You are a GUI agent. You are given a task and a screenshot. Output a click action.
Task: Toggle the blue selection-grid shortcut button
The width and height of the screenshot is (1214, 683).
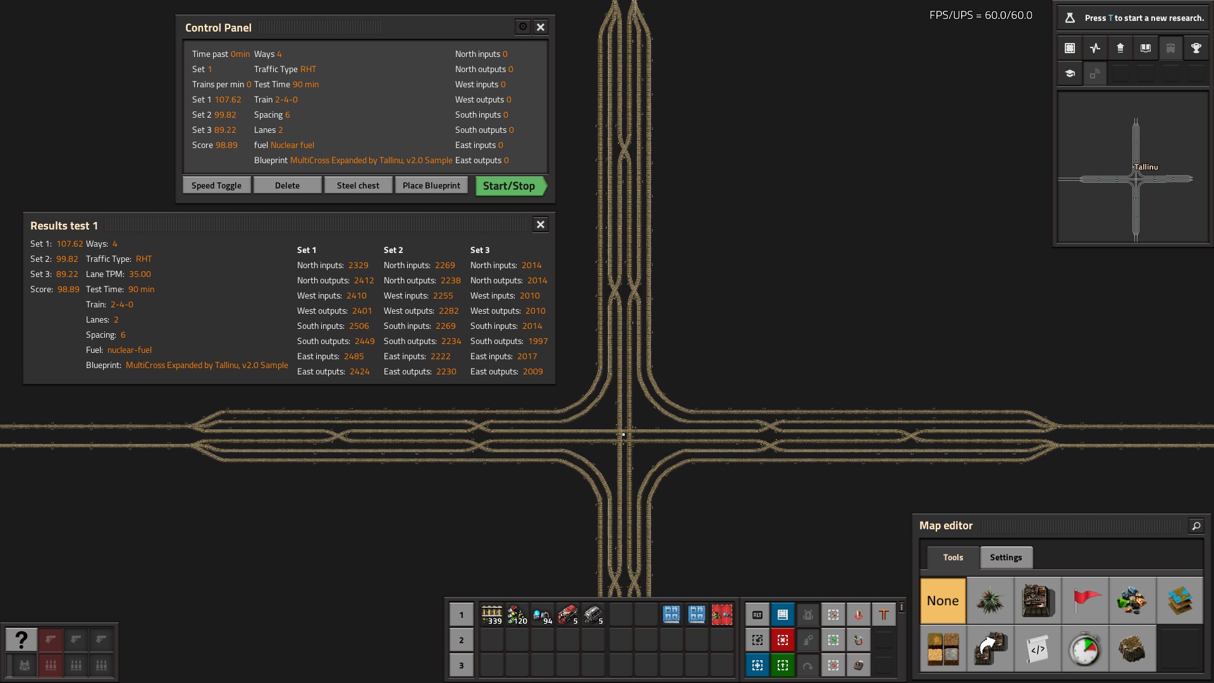click(783, 615)
